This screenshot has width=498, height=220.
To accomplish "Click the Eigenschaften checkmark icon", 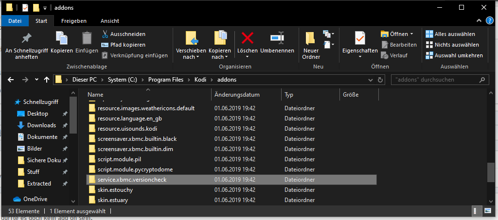I will (360, 38).
